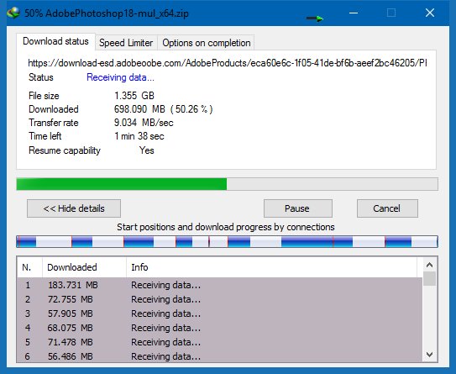Cancel the download
The height and width of the screenshot is (374, 456).
coord(387,208)
